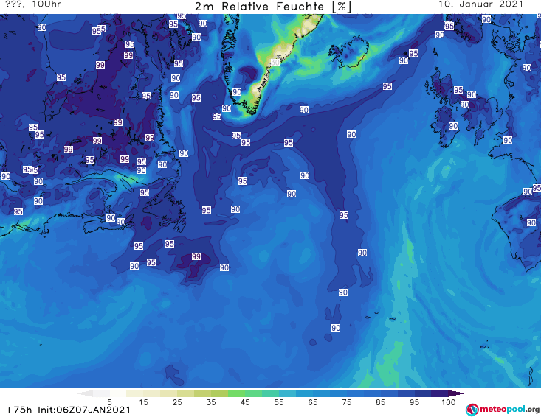This screenshot has height=417, width=541.
Task: Click the "75" tick on the color scale
Action: coord(346,402)
